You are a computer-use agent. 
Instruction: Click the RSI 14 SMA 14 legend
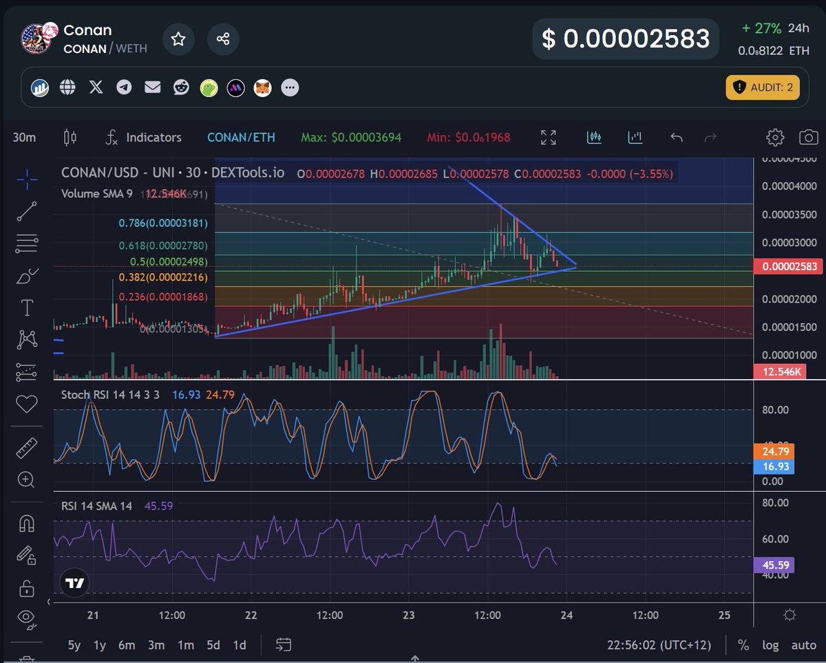[x=96, y=506]
